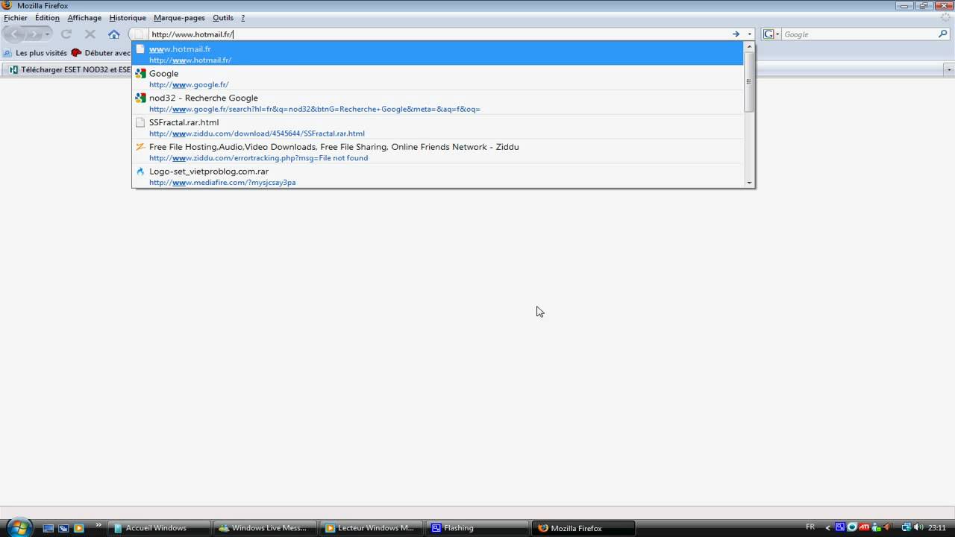Click the Switch between windows quick launch icon

click(63, 528)
